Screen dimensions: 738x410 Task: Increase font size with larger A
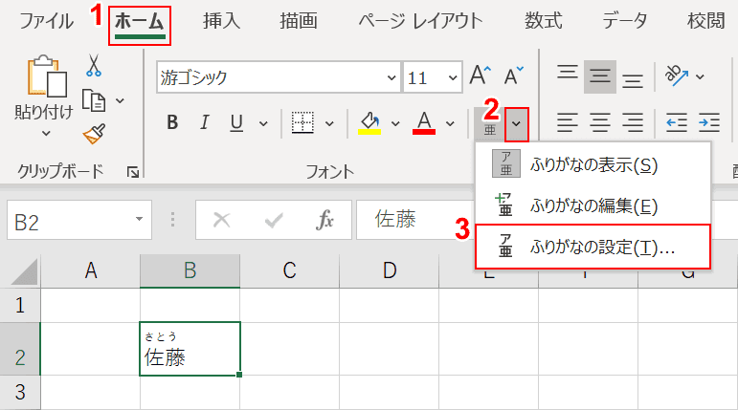pyautogui.click(x=481, y=76)
